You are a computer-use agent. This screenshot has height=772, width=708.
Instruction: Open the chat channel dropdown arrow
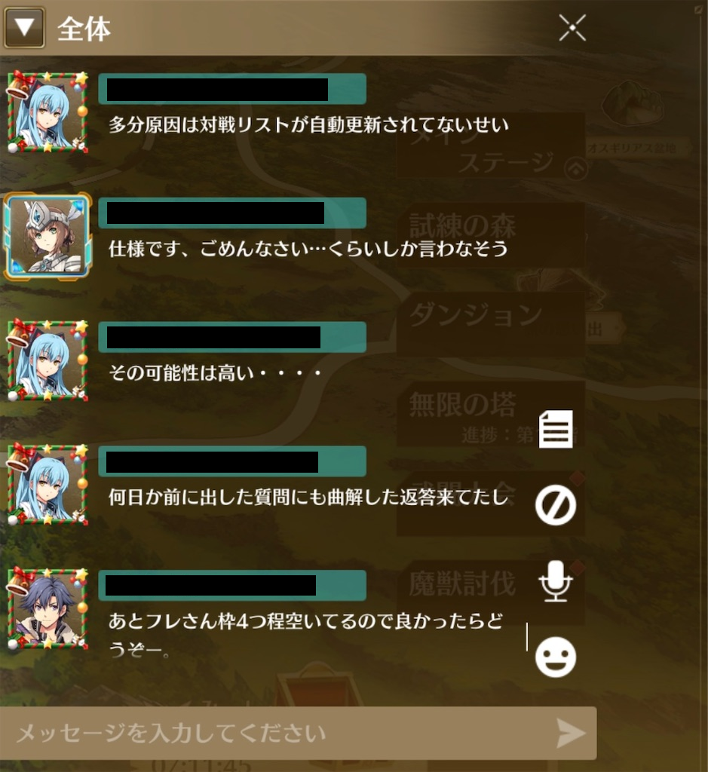(24, 28)
